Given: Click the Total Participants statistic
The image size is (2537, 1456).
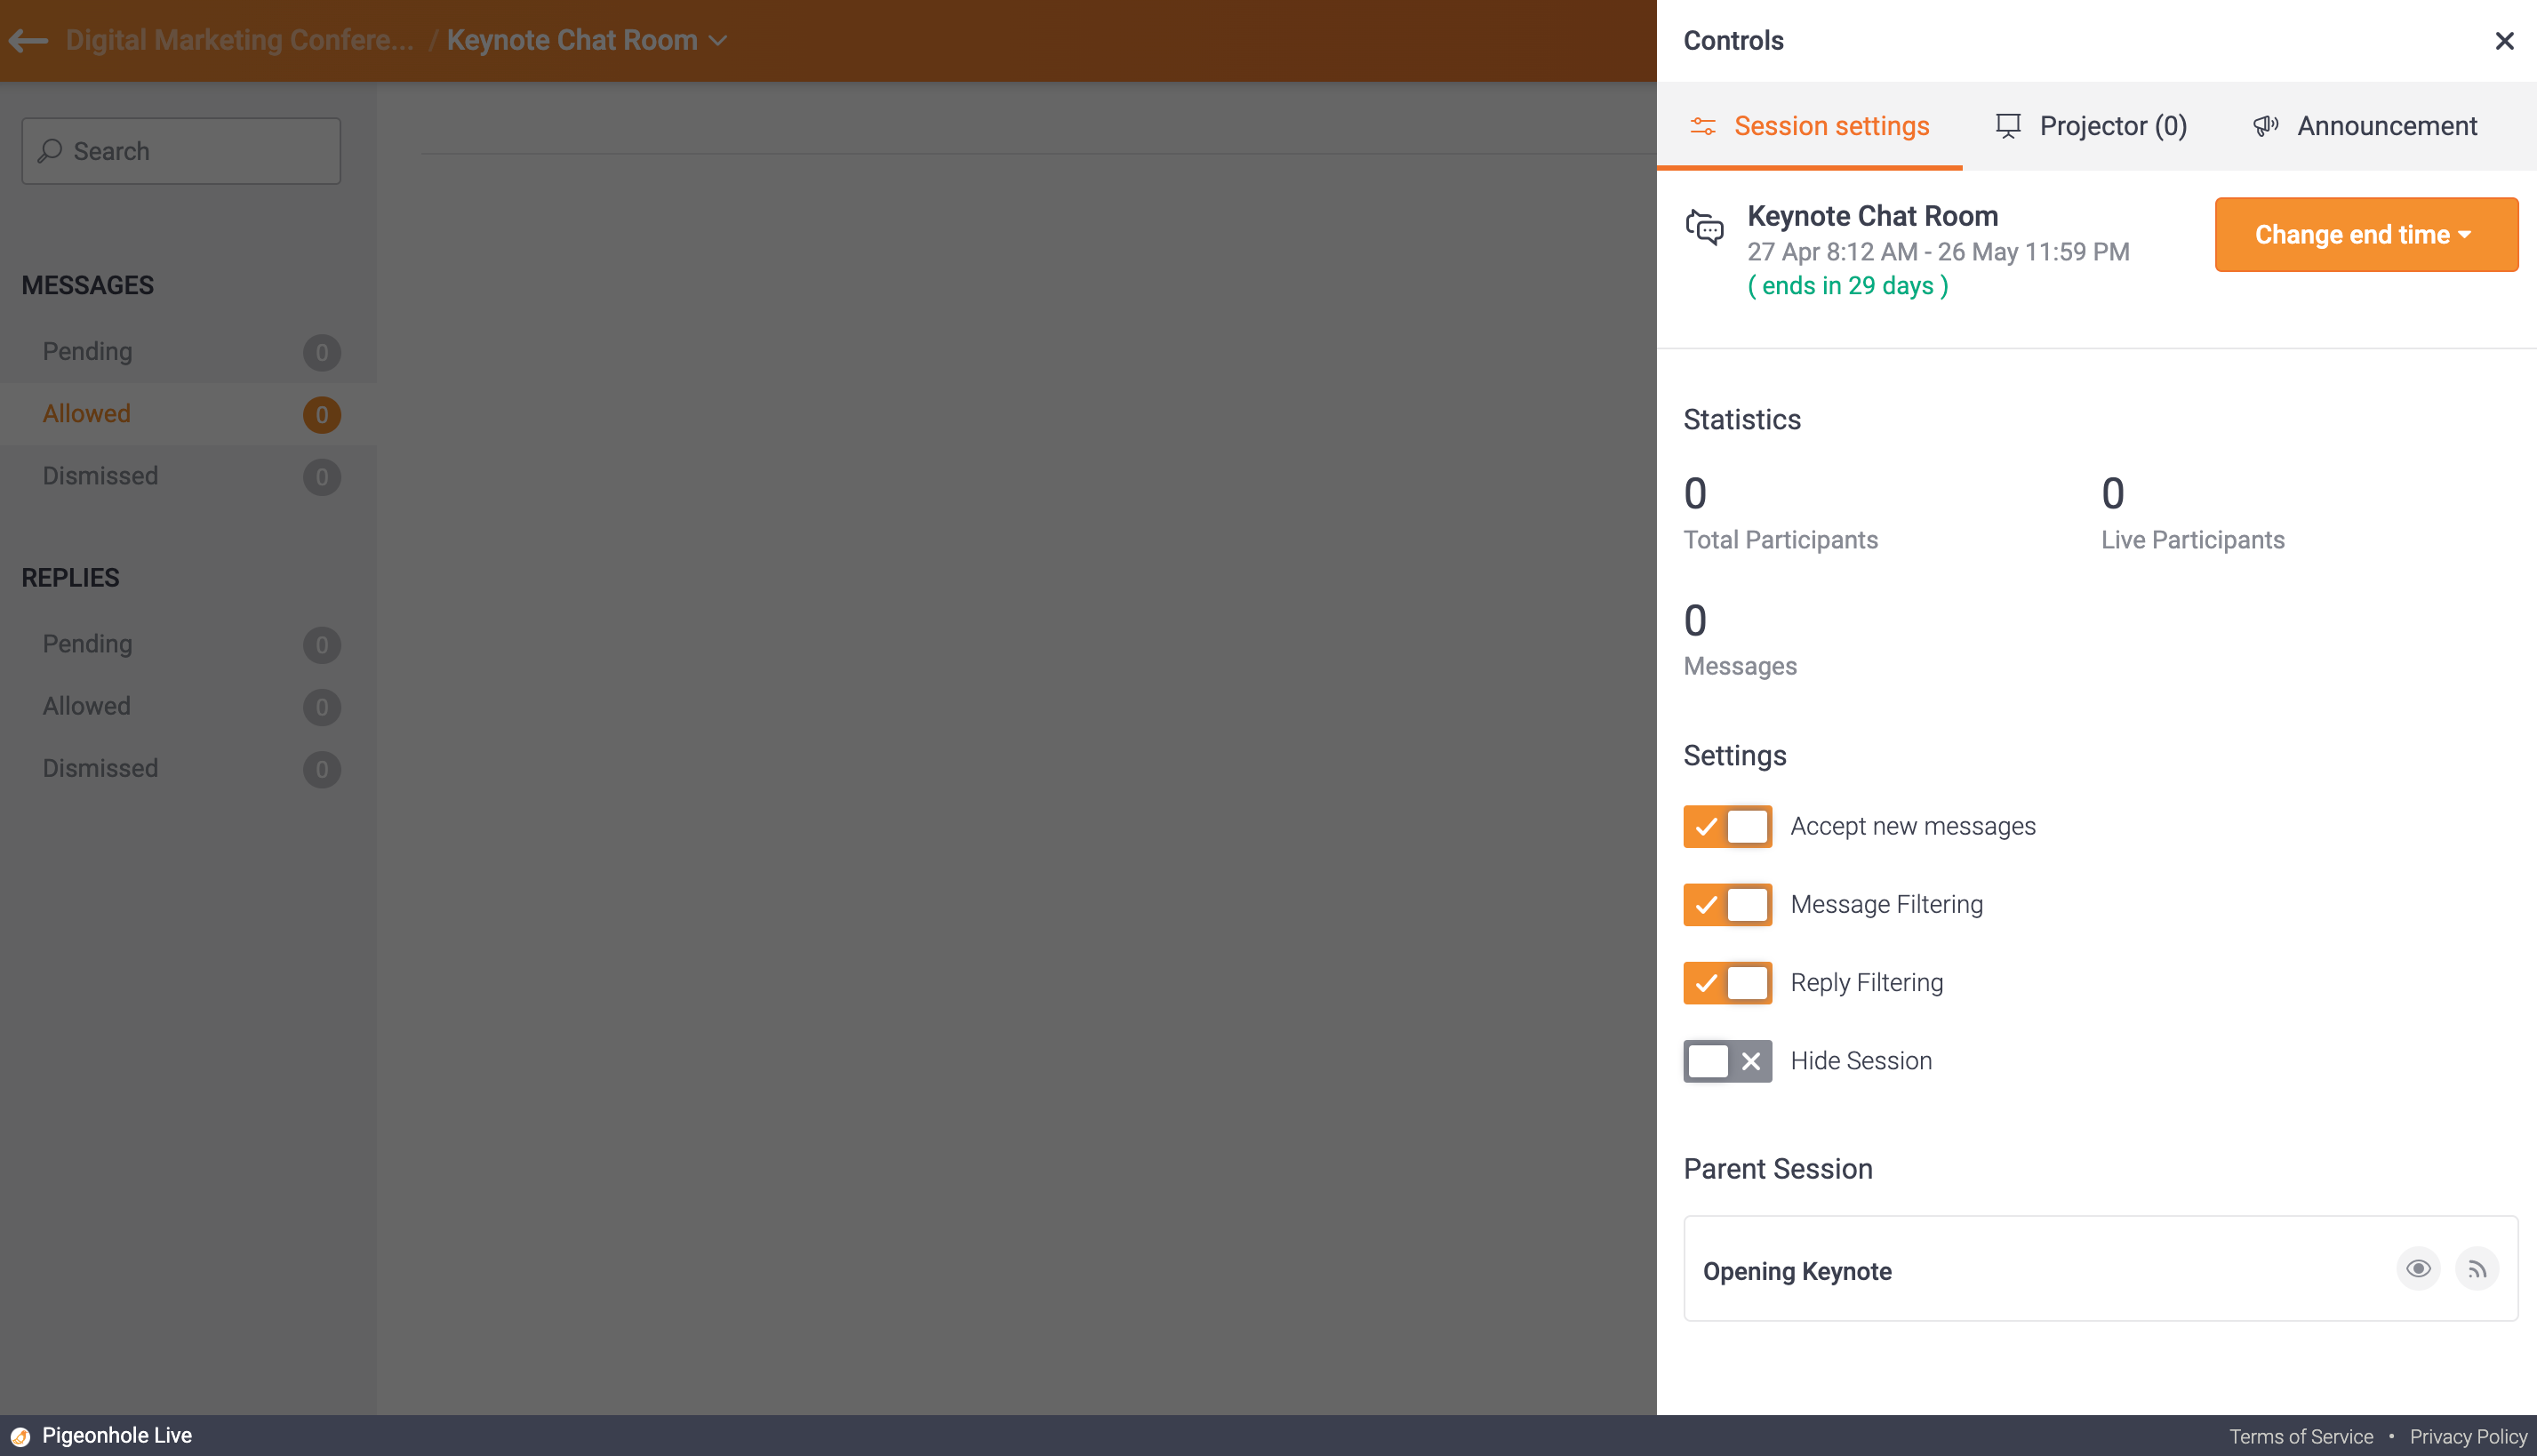Looking at the screenshot, I should pyautogui.click(x=1781, y=513).
